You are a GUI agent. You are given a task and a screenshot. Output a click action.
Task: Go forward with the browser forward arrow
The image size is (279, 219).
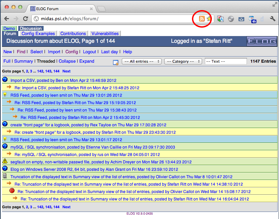click(x=16, y=19)
